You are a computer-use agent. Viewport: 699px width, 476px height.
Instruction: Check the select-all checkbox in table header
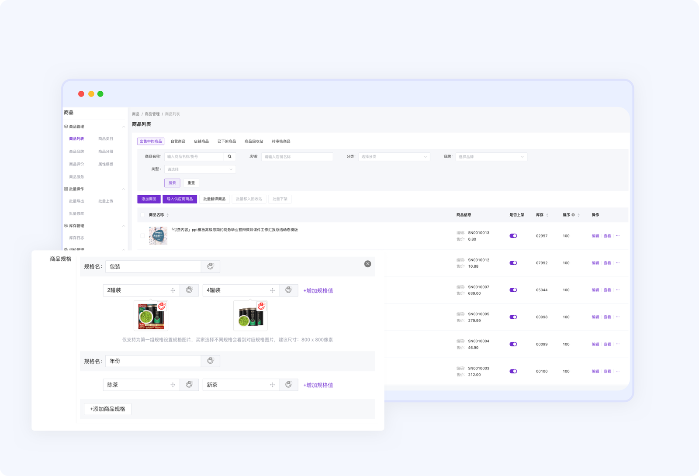click(x=143, y=215)
